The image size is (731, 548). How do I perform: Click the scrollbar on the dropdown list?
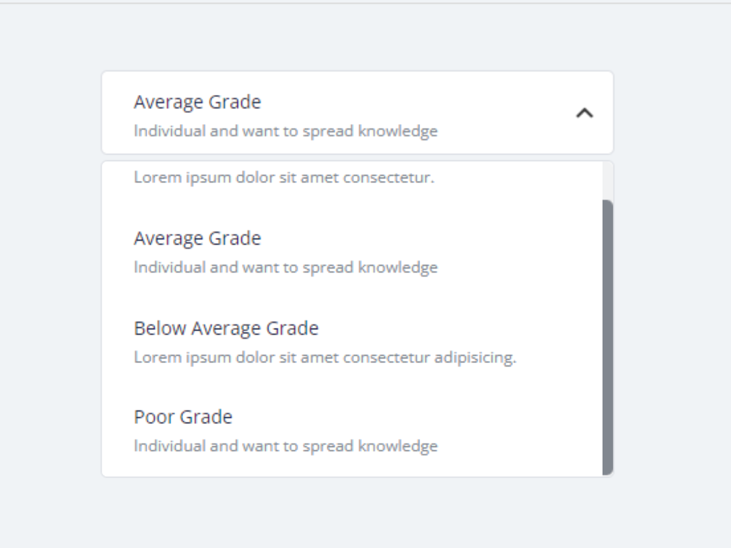point(608,337)
